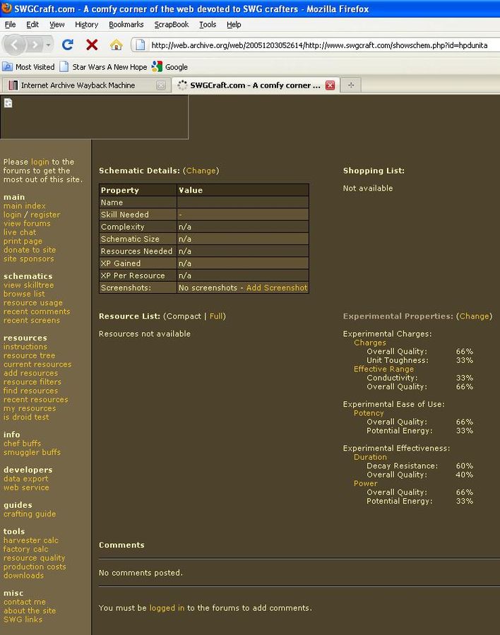500x635 pixels.
Task: Stop page loading with the red X
Action: (x=92, y=44)
